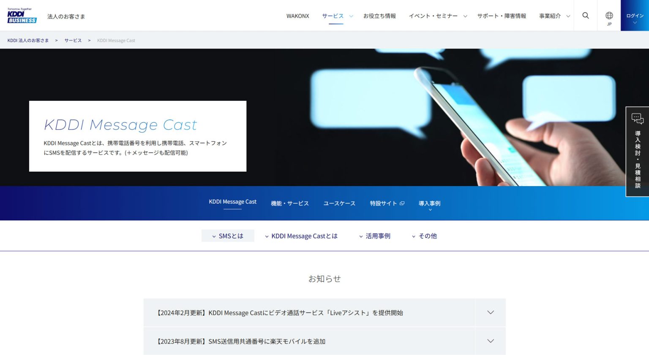Click the site search magnifying glass icon
649x355 pixels.
tap(586, 16)
